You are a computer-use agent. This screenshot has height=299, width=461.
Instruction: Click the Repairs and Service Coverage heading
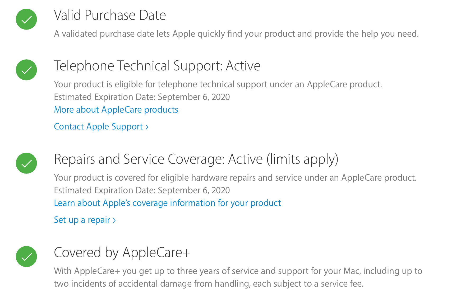coord(196,159)
